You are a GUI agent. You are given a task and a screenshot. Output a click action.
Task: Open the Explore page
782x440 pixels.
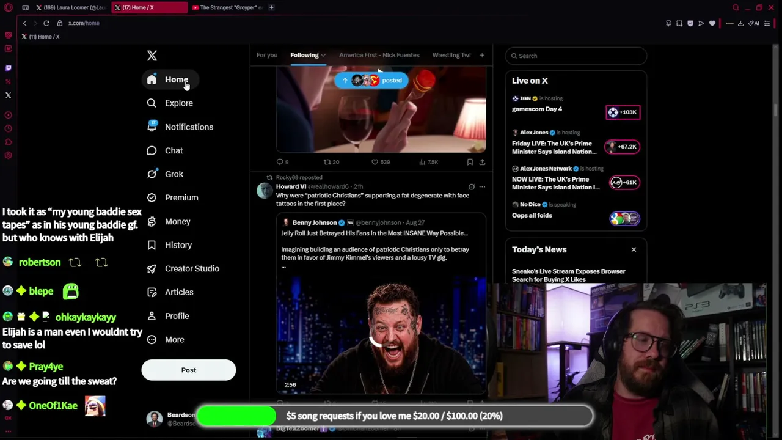[178, 103]
